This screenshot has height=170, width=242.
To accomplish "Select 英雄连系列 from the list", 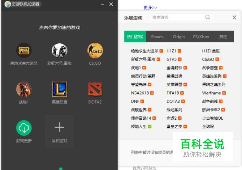I will [x=212, y=76].
